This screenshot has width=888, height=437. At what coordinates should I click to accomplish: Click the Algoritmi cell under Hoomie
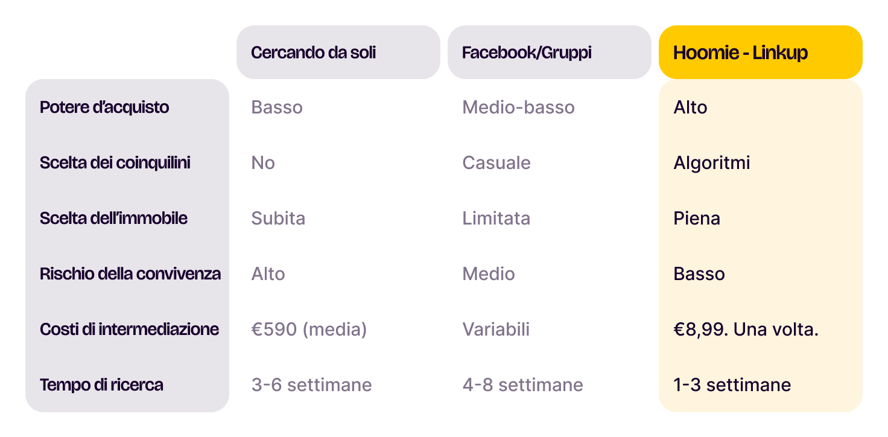click(x=712, y=163)
